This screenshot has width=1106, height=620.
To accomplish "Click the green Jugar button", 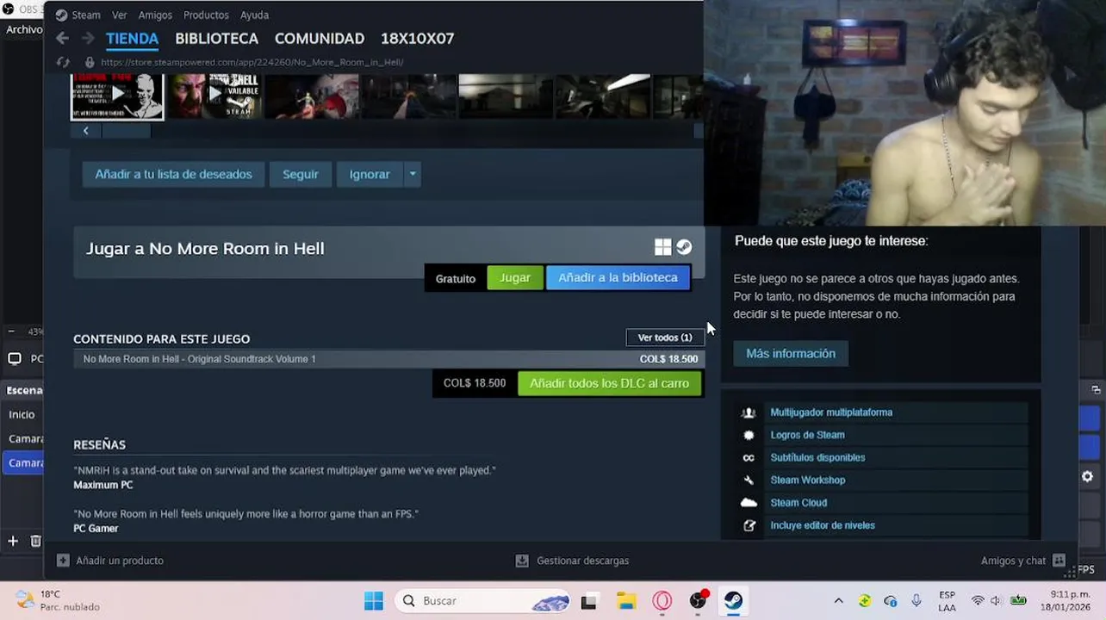I will [515, 277].
